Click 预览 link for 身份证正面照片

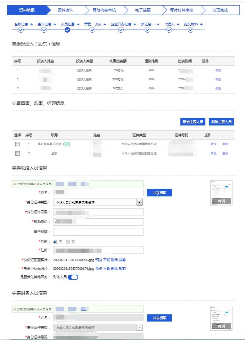click(99, 259)
